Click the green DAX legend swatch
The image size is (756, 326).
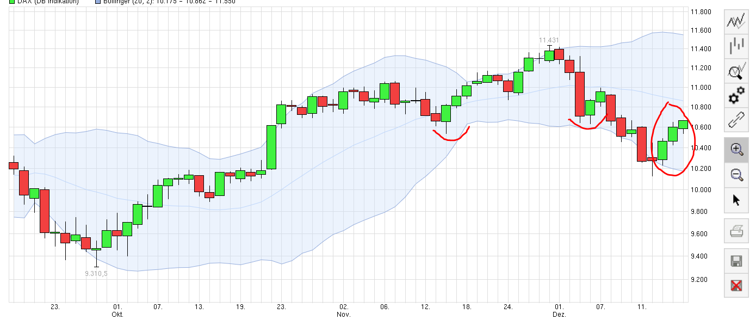click(13, 2)
